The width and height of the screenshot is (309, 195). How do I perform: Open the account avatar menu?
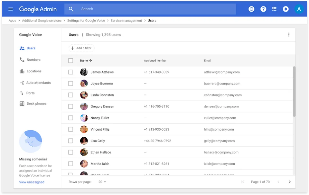299,9
